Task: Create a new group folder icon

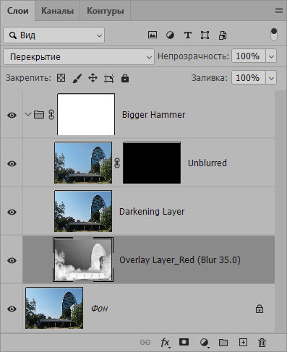Action: (223, 342)
